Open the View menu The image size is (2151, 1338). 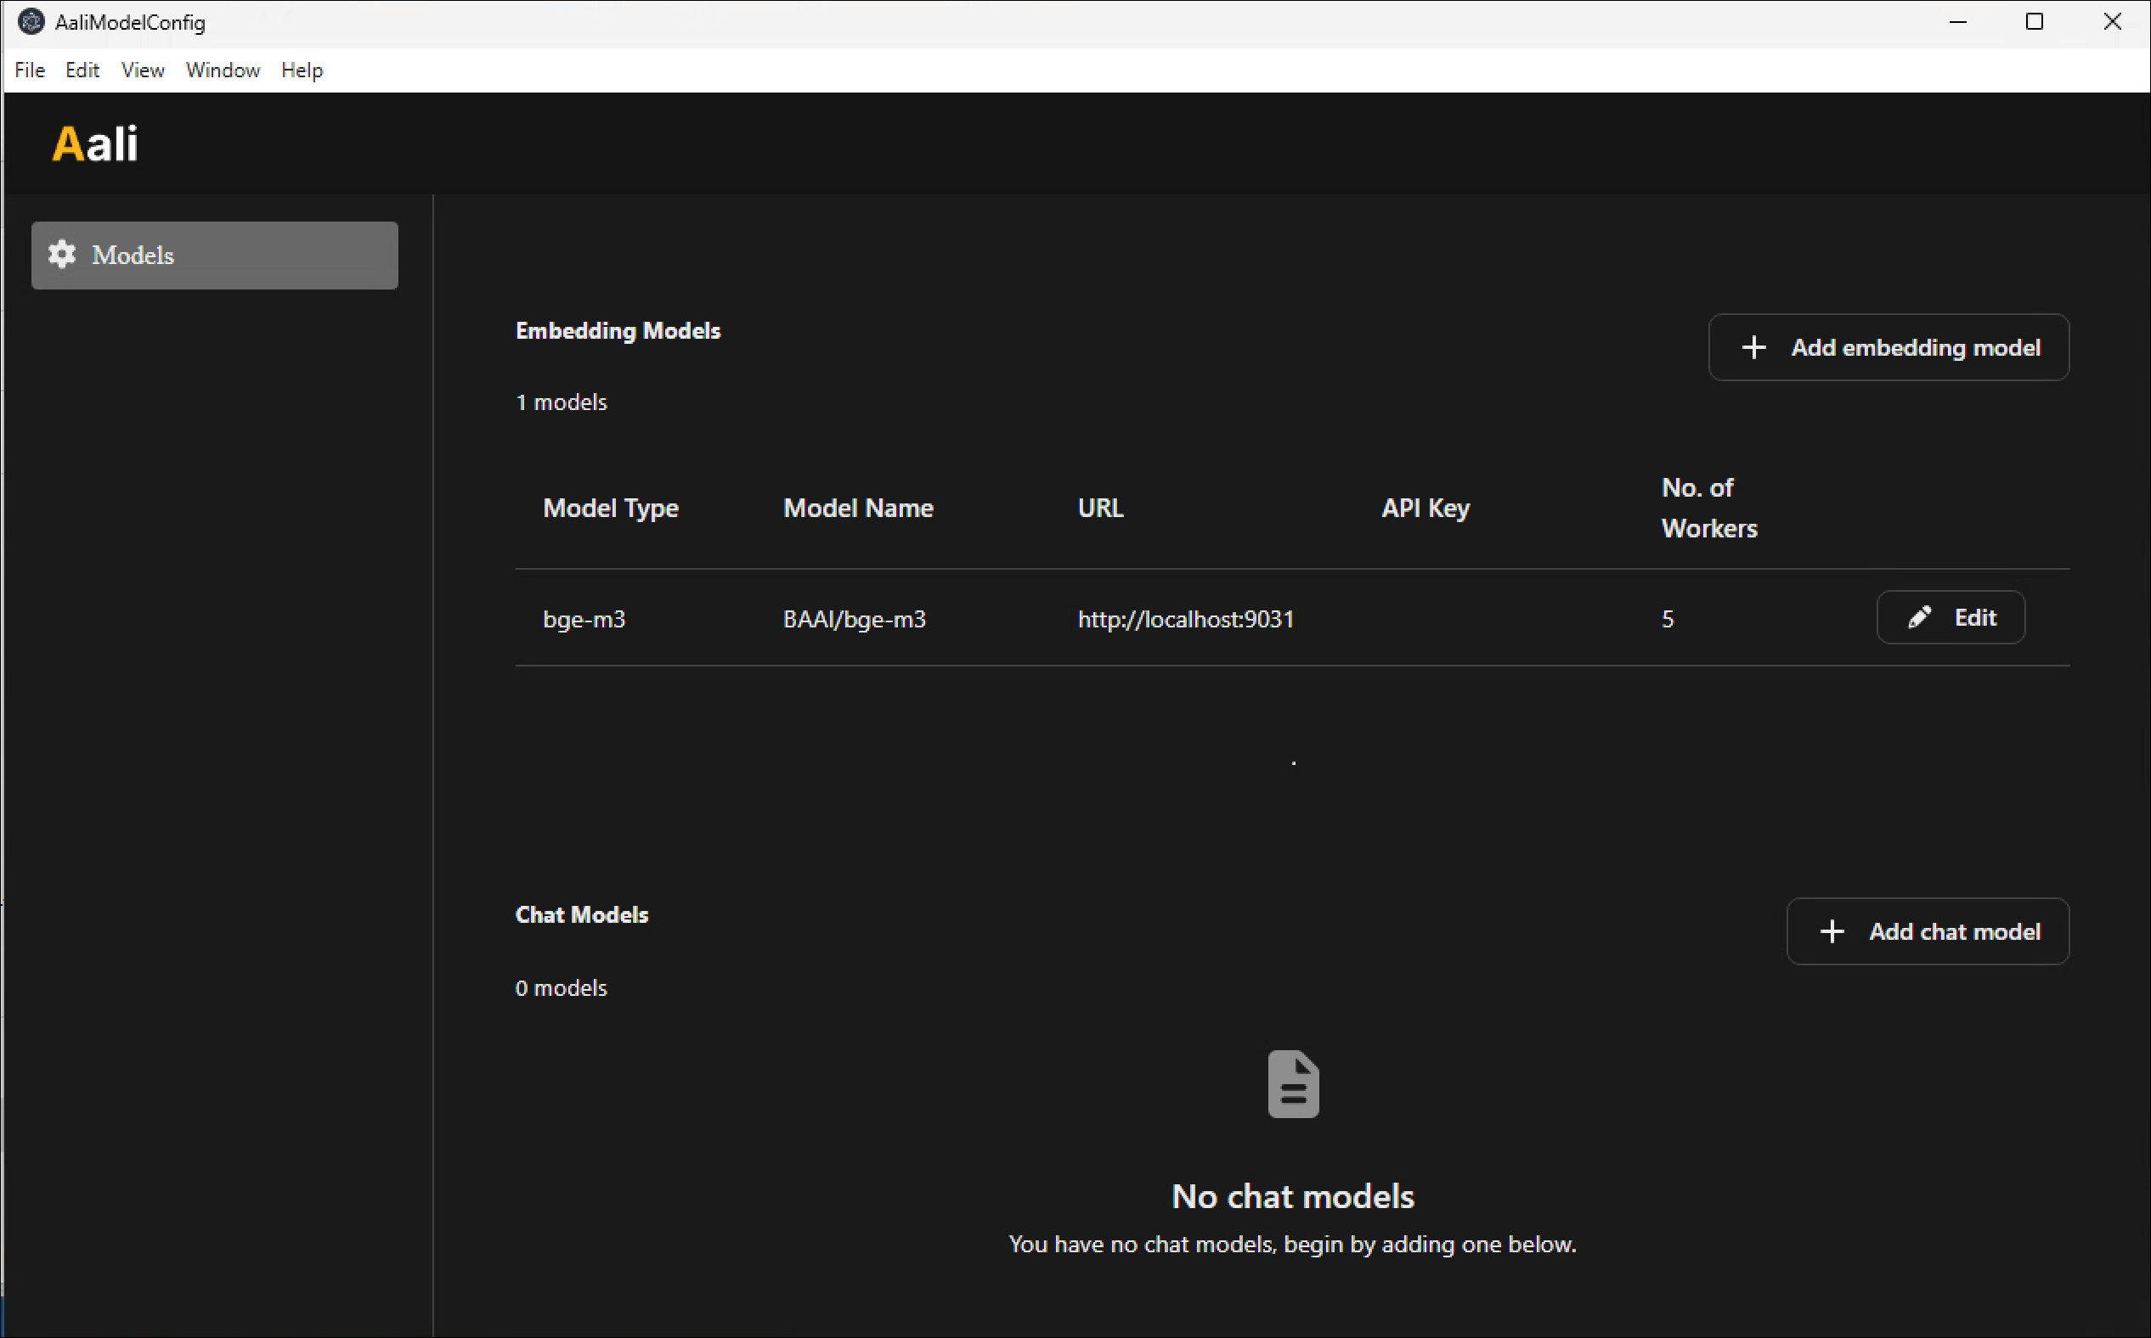coord(143,70)
